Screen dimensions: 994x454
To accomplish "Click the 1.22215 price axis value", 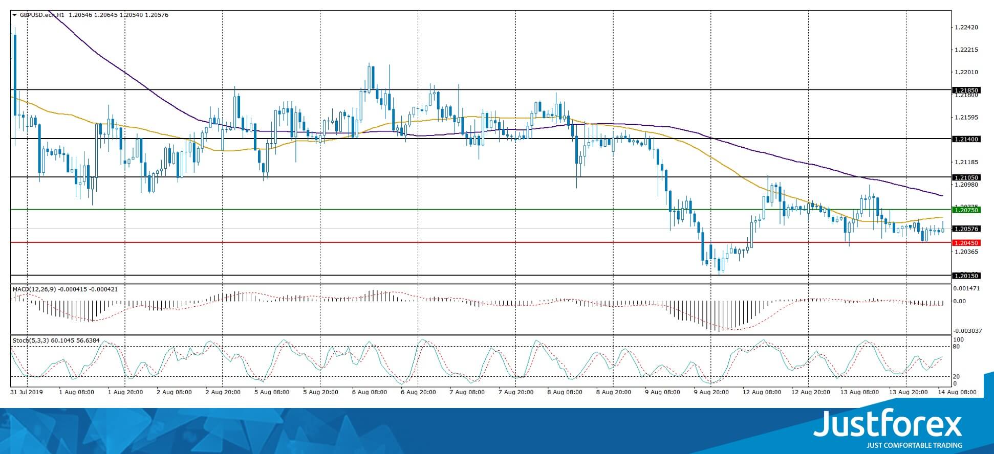I will coord(966,50).
